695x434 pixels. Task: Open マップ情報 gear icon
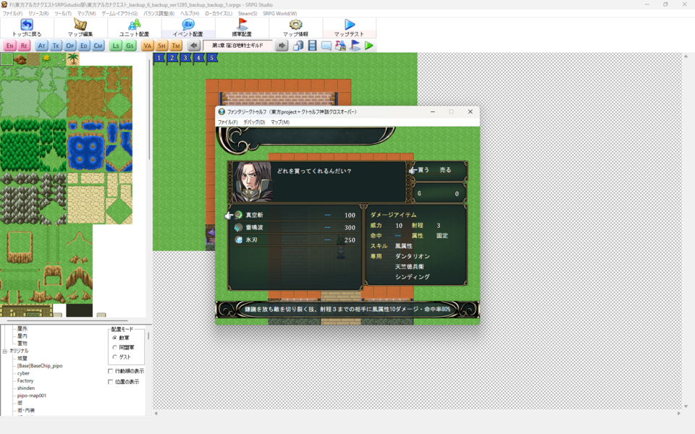(295, 25)
